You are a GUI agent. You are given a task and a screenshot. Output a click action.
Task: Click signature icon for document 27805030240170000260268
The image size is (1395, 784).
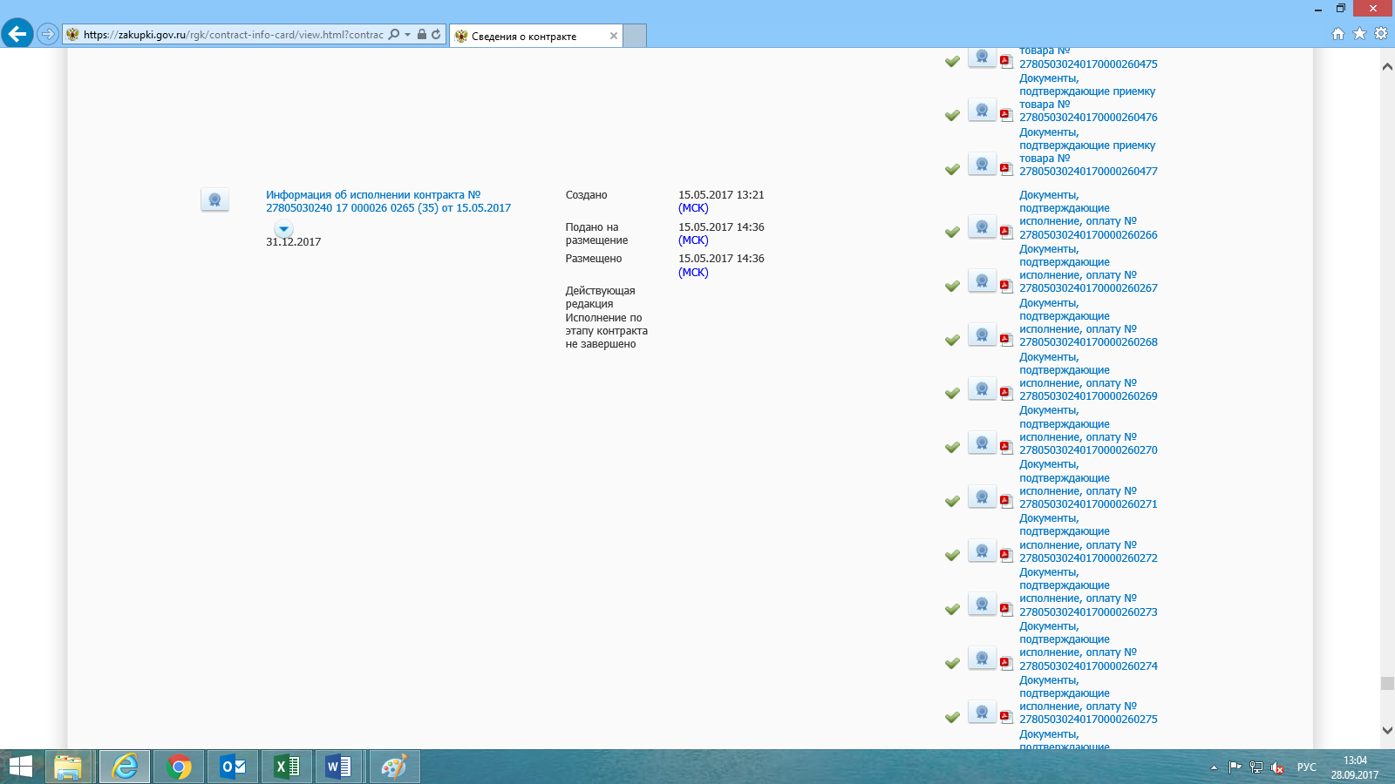click(x=982, y=335)
